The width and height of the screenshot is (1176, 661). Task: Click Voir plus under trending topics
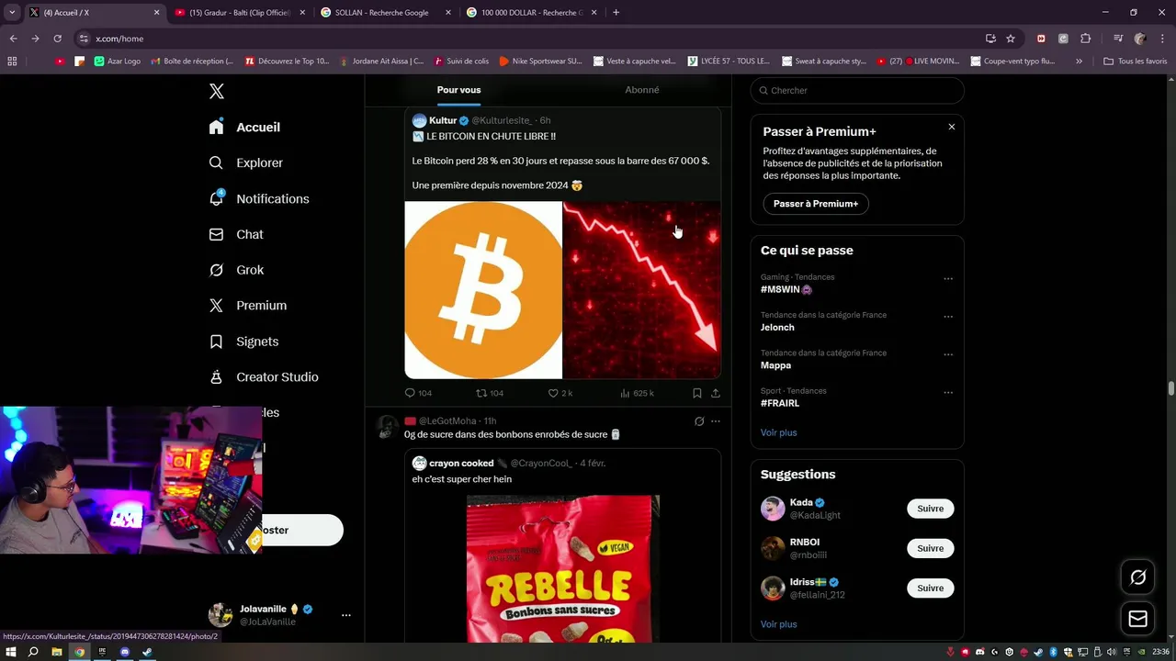pyautogui.click(x=779, y=432)
